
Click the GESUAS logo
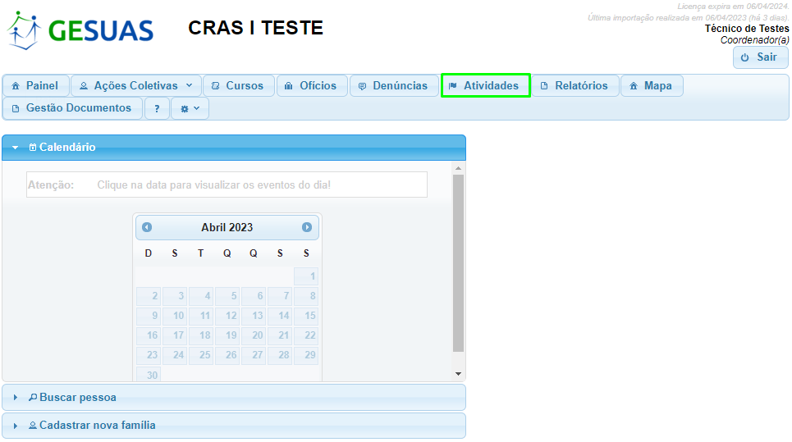tap(80, 30)
